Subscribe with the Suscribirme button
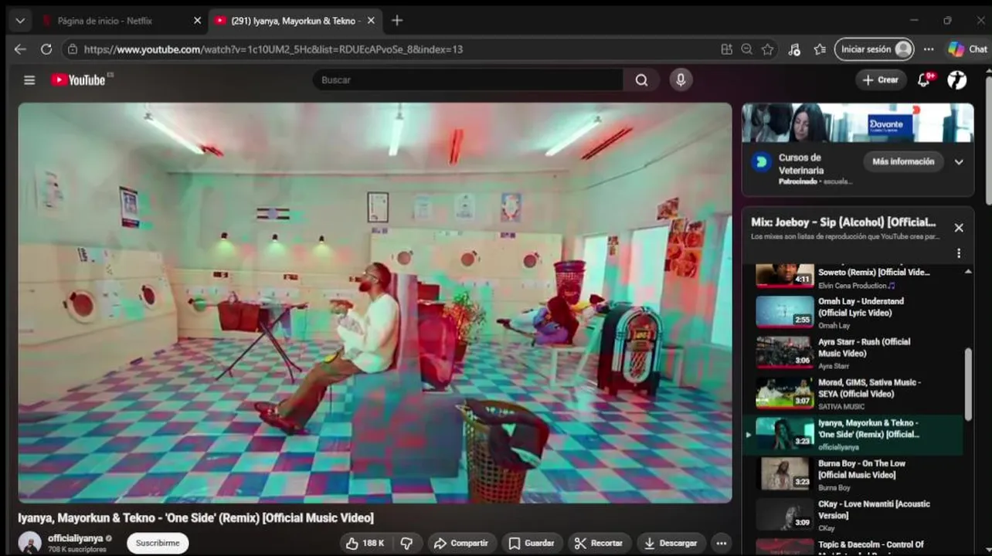This screenshot has width=992, height=556. (x=158, y=543)
